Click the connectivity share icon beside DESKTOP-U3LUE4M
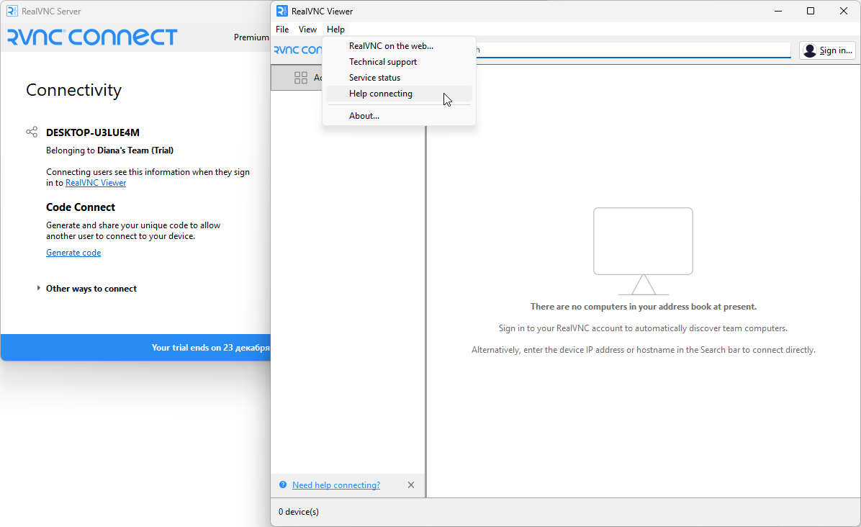 click(x=32, y=132)
